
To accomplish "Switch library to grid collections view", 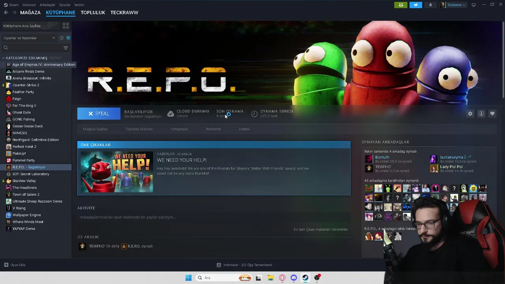I will (x=65, y=26).
